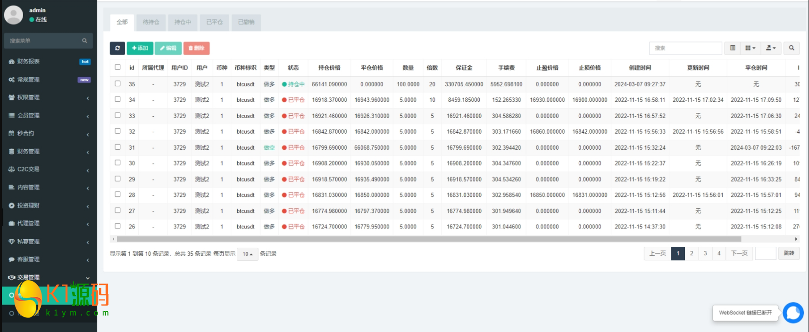Click the admin user avatar

point(14,15)
